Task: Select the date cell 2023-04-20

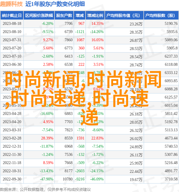Action: [12, 122]
